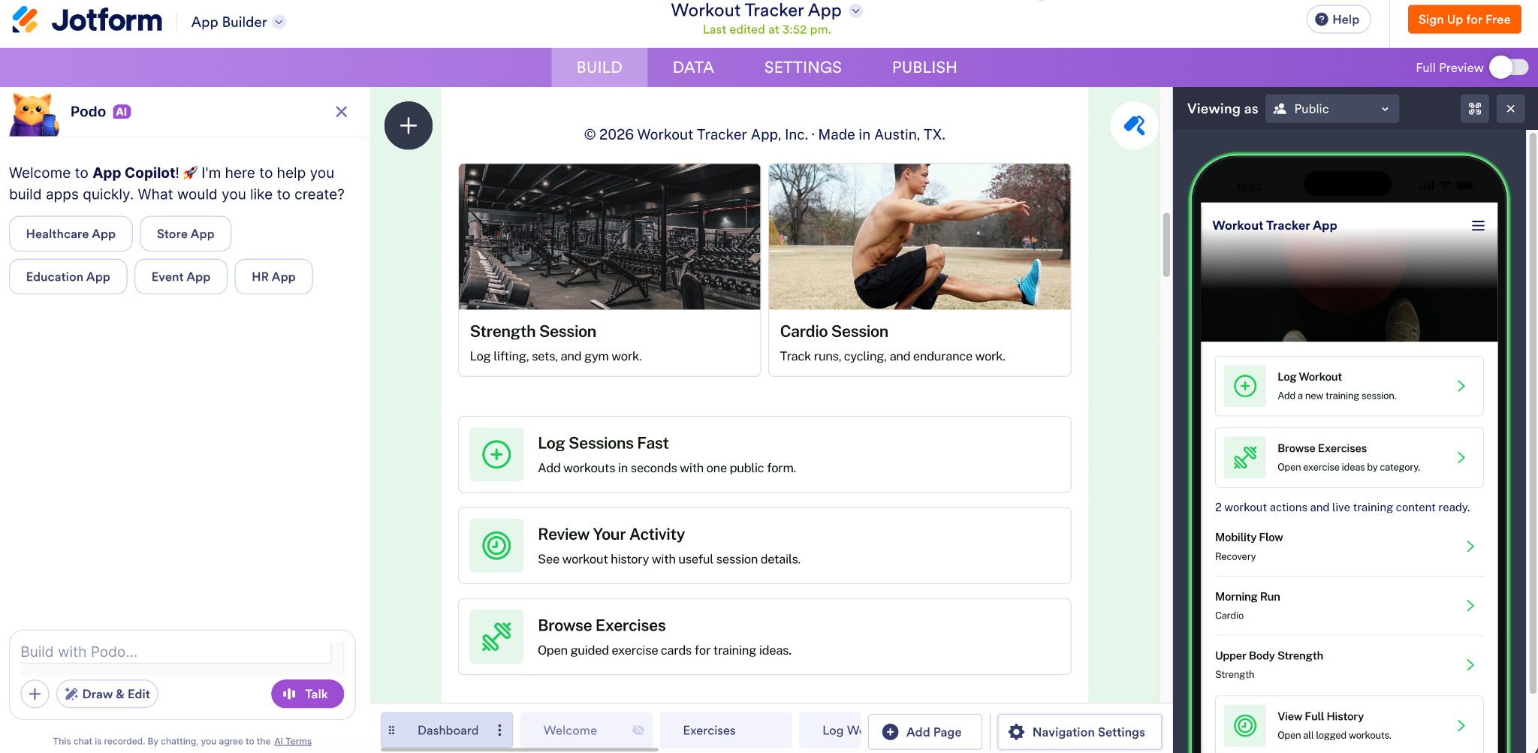Close the Podo AI panel
1538x753 pixels.
click(x=341, y=112)
